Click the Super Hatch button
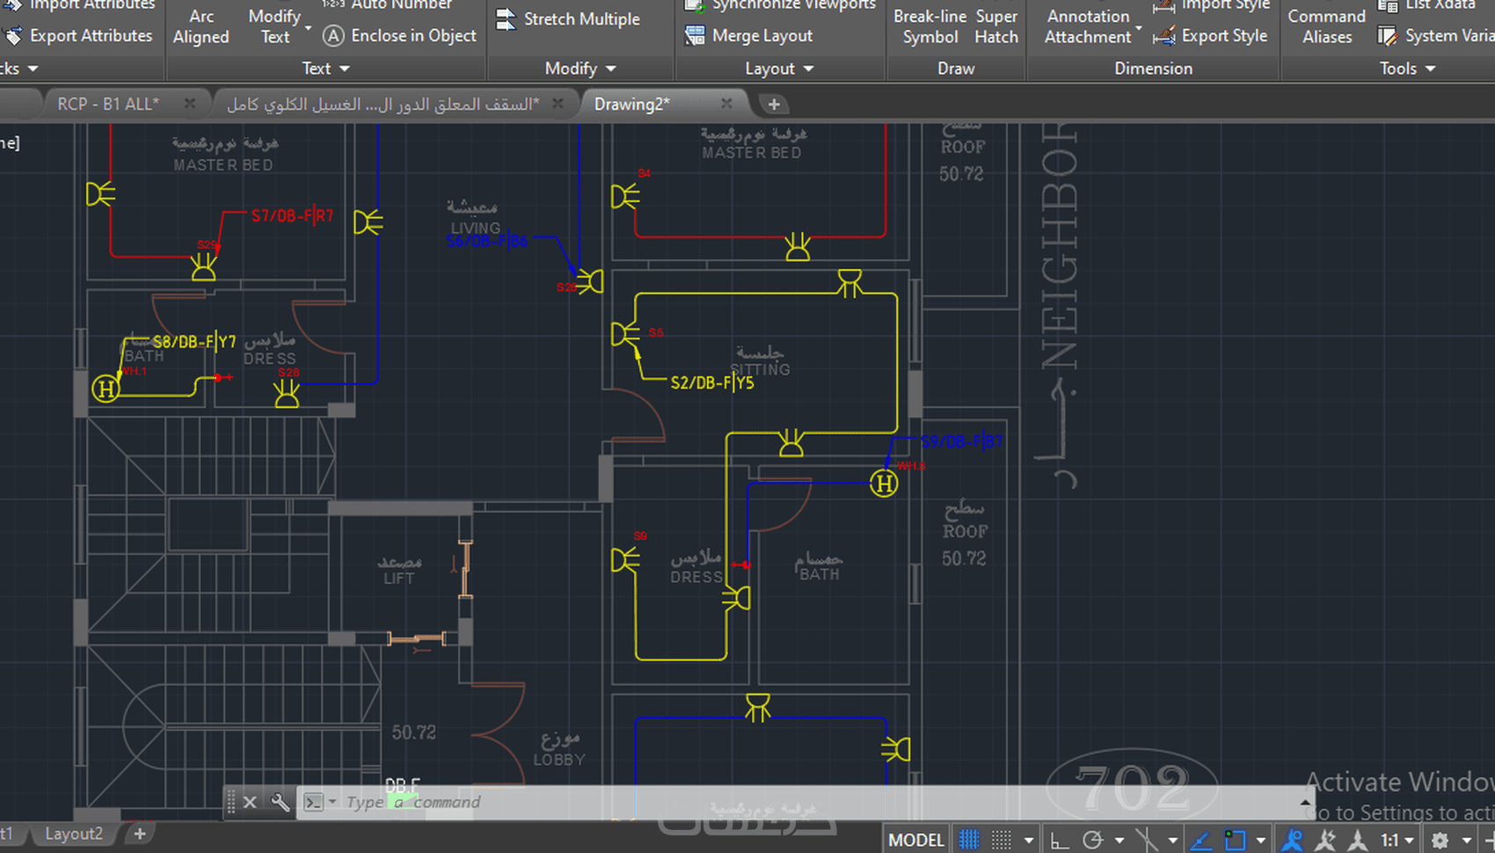The height and width of the screenshot is (853, 1495). [x=996, y=26]
